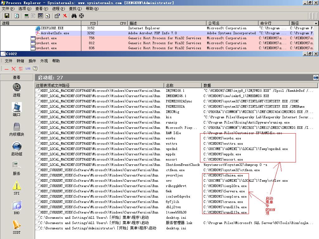This screenshot has height=239, width=319.
Task: Click the Refresh icon in Process Explorer toolbar
Action: pyautogui.click(x=17, y=16)
